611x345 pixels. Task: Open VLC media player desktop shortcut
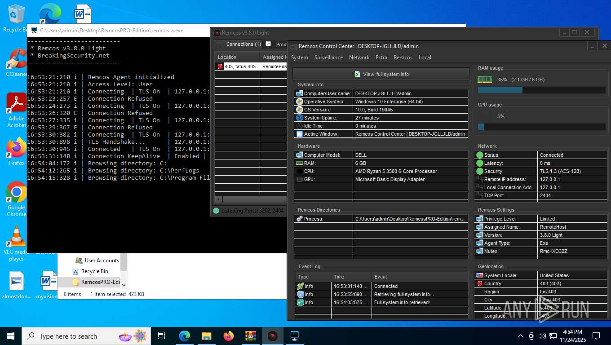pos(17,243)
